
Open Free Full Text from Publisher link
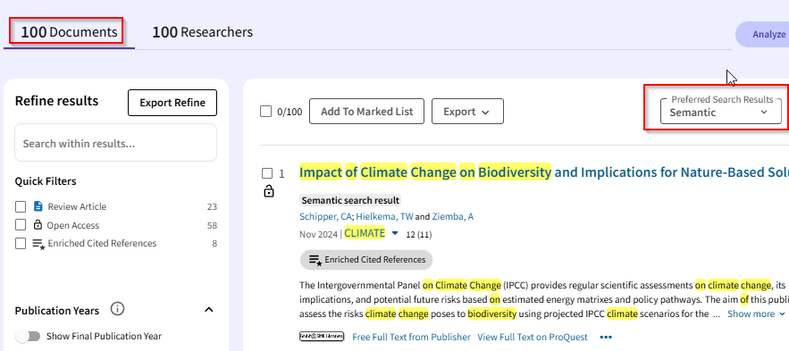pyautogui.click(x=411, y=337)
